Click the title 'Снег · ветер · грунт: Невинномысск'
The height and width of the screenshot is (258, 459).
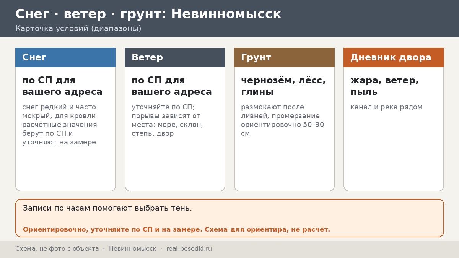click(x=148, y=14)
